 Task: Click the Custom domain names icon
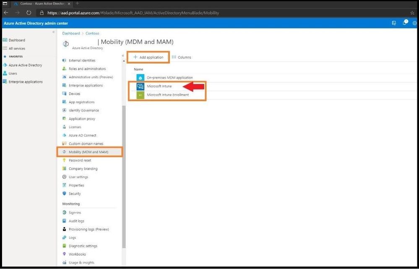tap(64, 144)
